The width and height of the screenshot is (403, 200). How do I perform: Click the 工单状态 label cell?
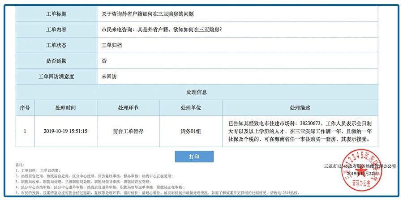56,46
